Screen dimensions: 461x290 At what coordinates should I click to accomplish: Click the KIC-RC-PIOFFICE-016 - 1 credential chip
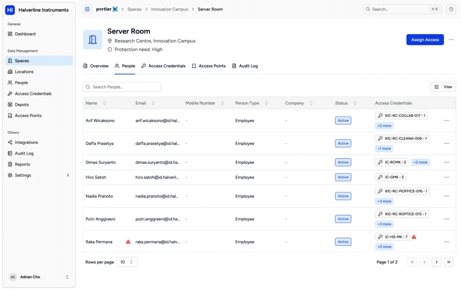tap(402, 192)
